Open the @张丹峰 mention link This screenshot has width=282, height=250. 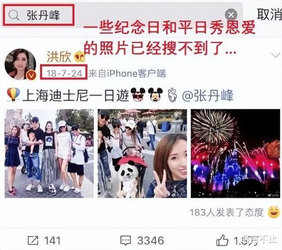coord(208,96)
